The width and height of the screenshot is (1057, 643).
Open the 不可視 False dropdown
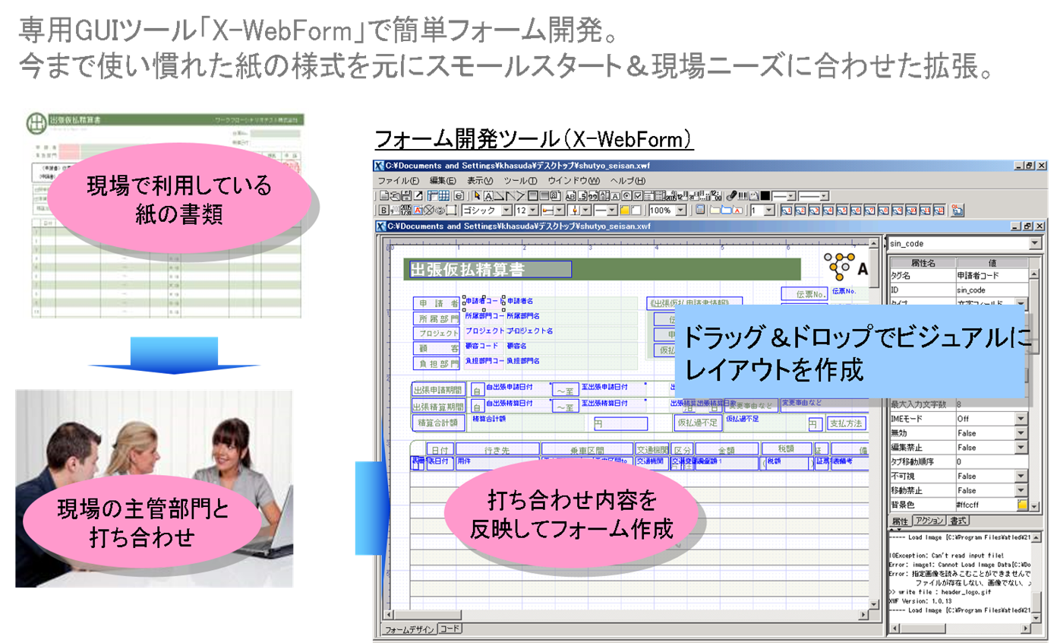point(1022,476)
